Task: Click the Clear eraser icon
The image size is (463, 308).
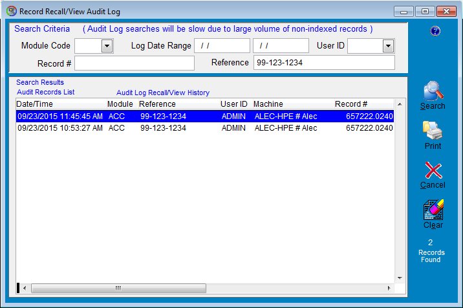Action: pyautogui.click(x=433, y=210)
